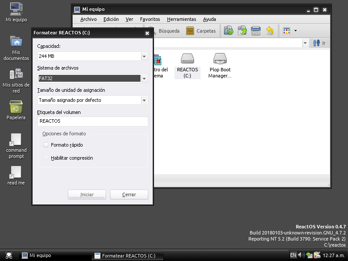Select the Mis sitios de red desktop icon
348x261 pixels.
[x=16, y=81]
